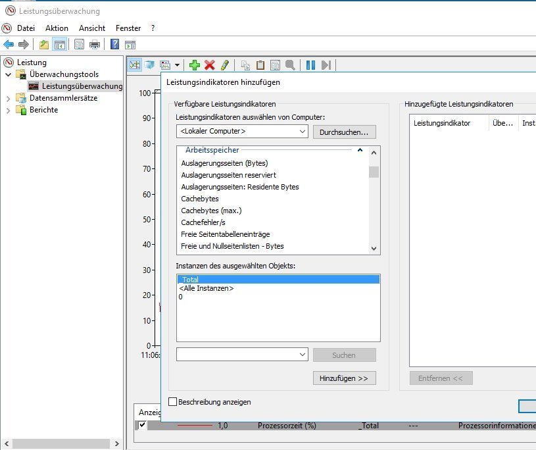Select Auslagerungsseiten (Bytes) counter
536x450 pixels.
pyautogui.click(x=224, y=163)
